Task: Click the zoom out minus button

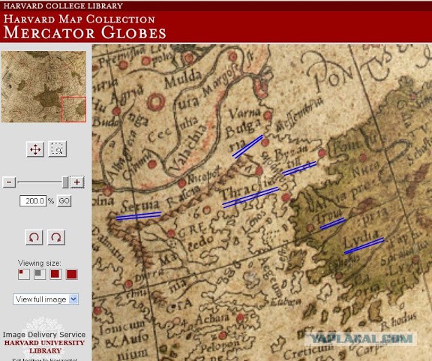Action: click(9, 182)
